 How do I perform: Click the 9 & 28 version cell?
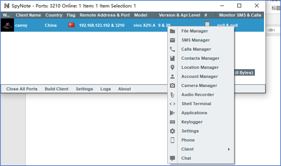click(164, 25)
